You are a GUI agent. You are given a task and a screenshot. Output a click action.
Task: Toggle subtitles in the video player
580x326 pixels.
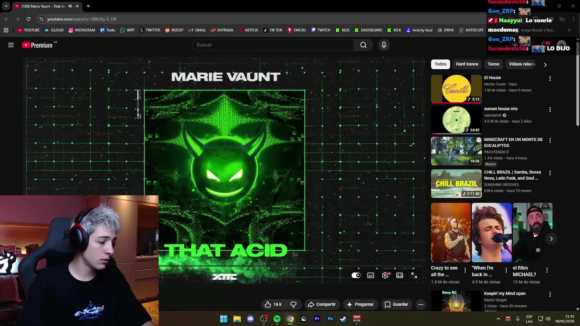click(371, 275)
